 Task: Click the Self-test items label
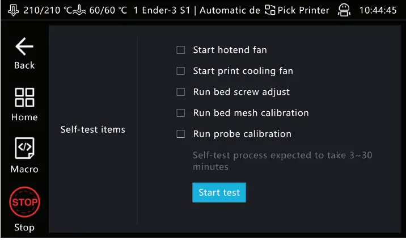92,129
